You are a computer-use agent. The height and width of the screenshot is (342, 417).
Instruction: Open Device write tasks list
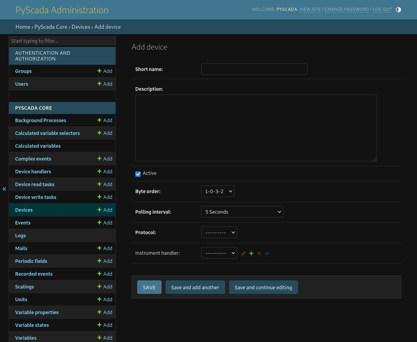tap(36, 197)
